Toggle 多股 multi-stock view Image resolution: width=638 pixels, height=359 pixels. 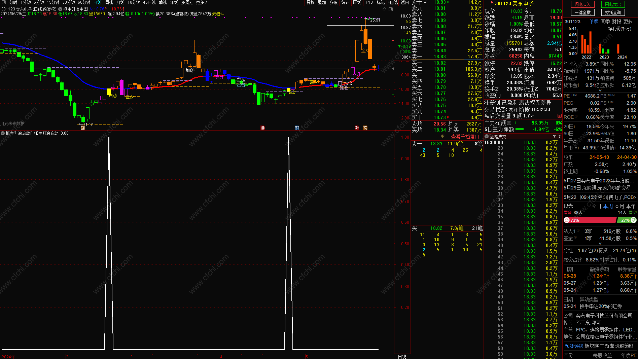pyautogui.click(x=333, y=2)
